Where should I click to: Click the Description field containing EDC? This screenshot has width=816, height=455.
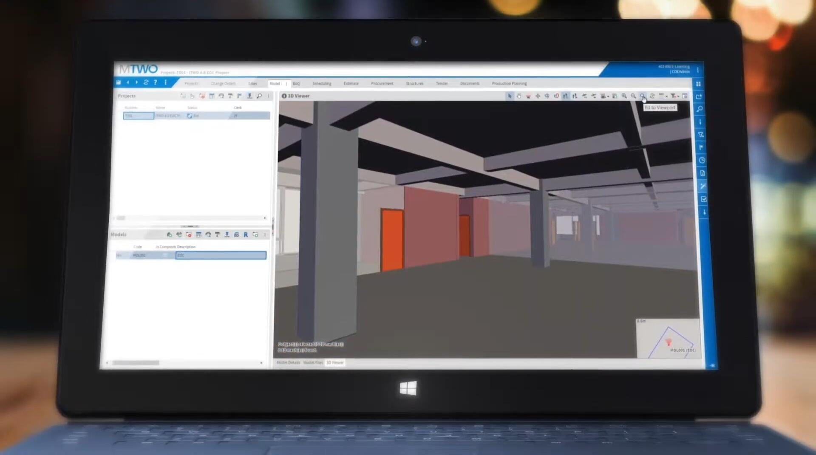221,255
